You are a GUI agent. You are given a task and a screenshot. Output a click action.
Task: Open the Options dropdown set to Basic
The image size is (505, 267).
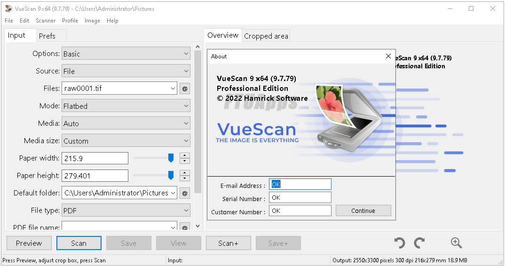click(x=126, y=54)
